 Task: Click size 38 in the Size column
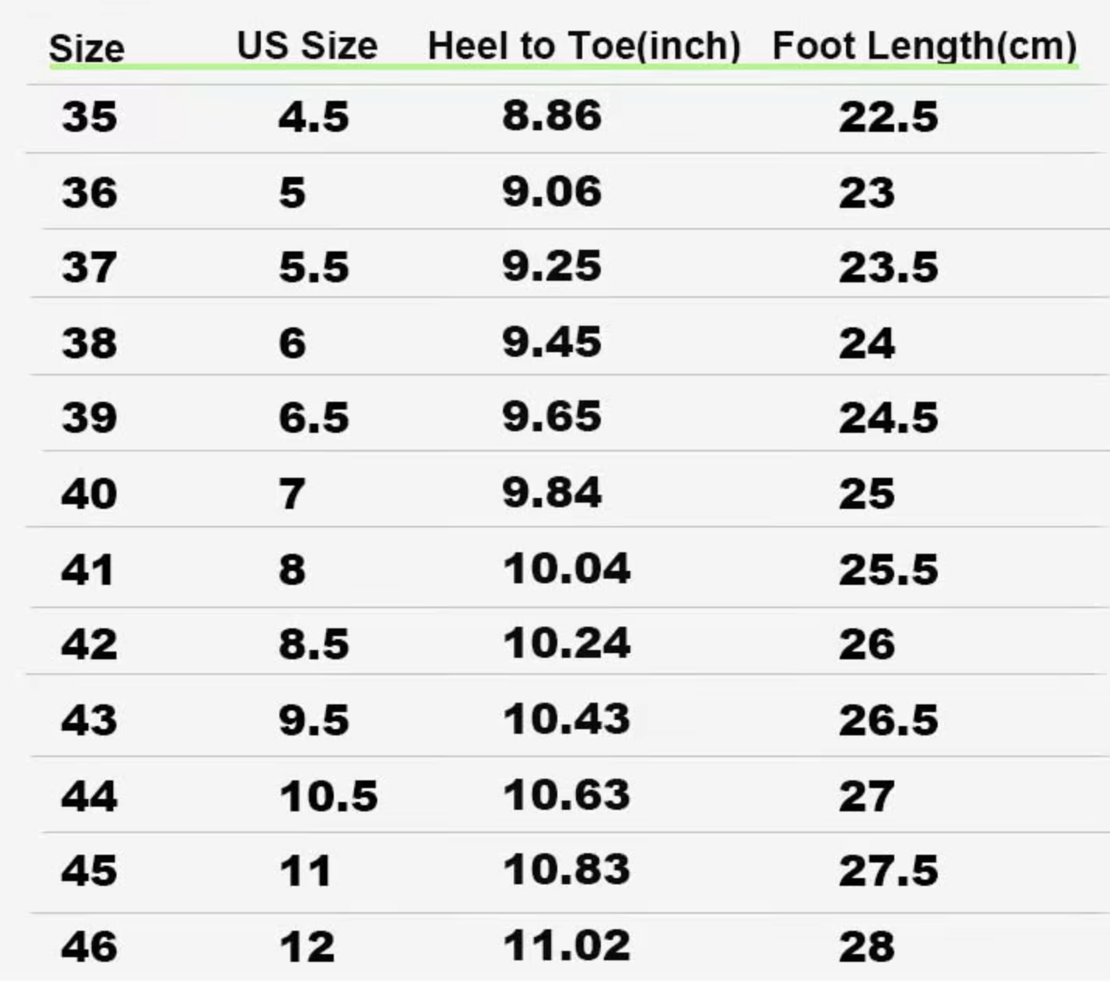point(89,343)
